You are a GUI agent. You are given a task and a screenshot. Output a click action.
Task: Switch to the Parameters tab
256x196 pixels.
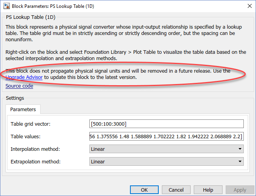pyautogui.click(x=23, y=110)
